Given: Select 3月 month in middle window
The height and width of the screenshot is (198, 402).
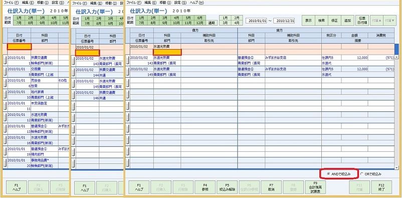Looking at the screenshot, I should 110,19.
